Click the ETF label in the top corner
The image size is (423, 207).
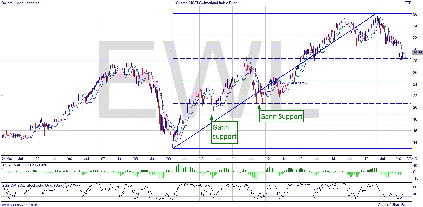click(408, 3)
